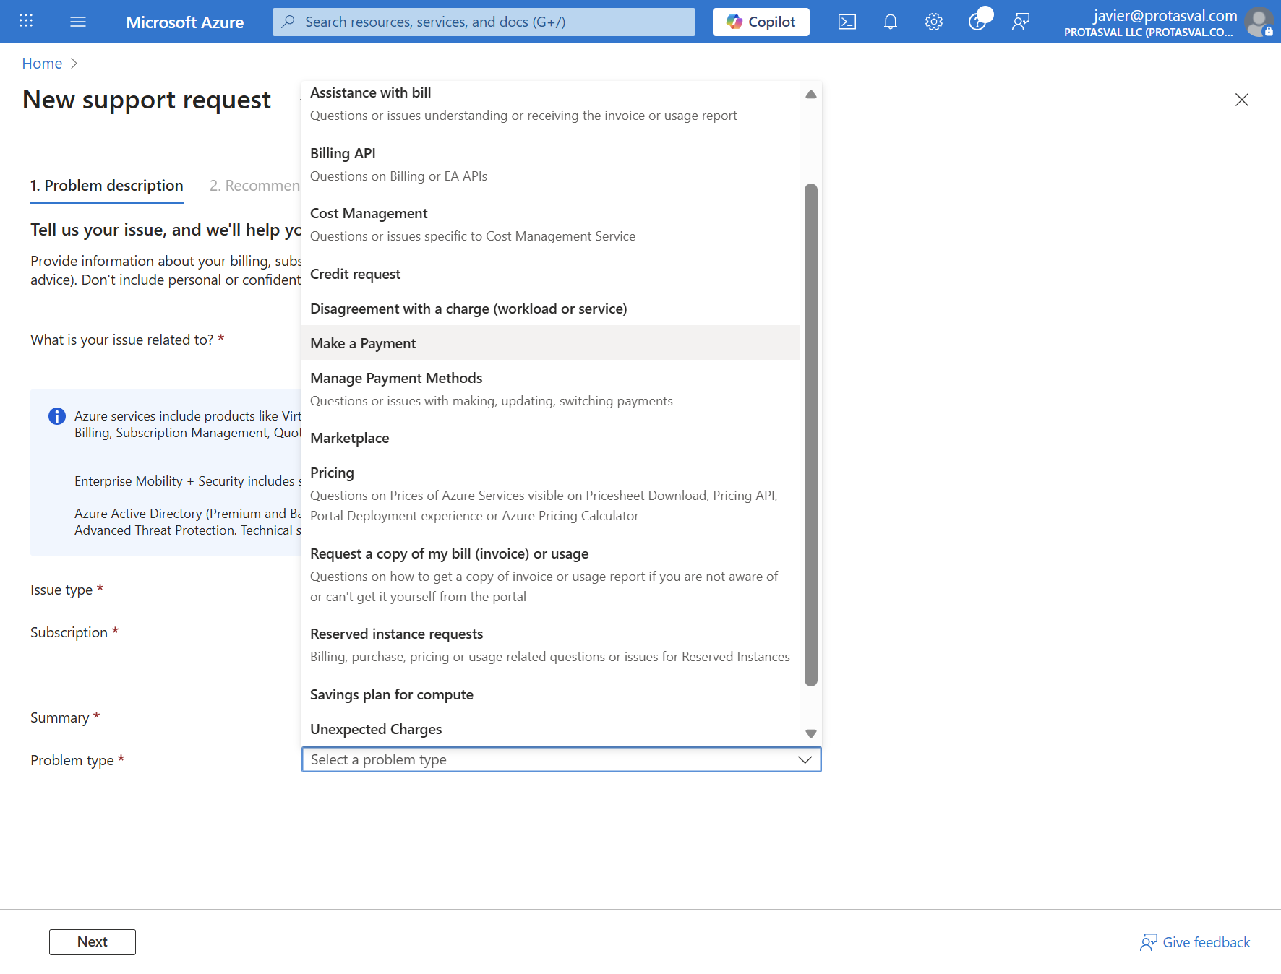This screenshot has width=1281, height=974.
Task: Open portal settings gear
Action: tap(934, 22)
